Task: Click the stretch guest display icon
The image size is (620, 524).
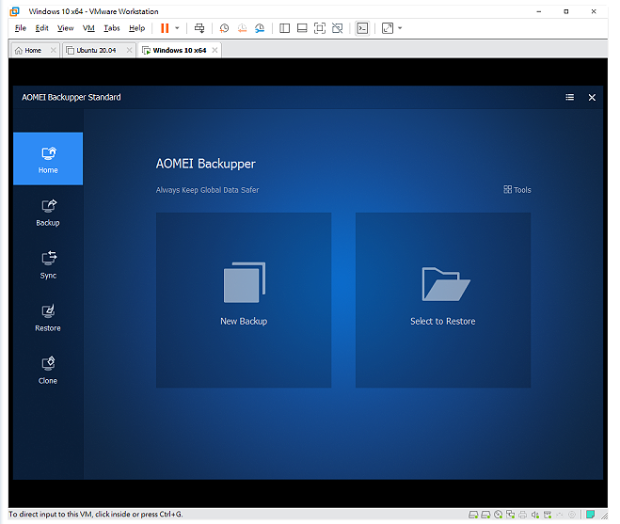Action: click(x=388, y=28)
